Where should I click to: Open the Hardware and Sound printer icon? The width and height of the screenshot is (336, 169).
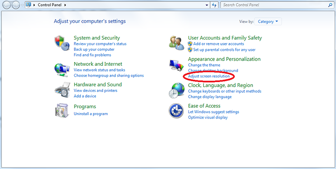(x=62, y=90)
